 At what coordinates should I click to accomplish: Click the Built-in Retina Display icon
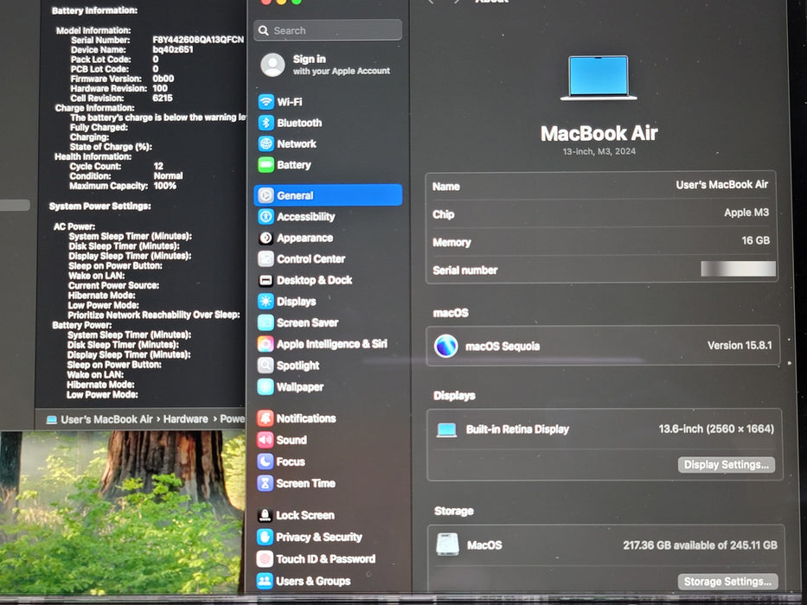446,430
